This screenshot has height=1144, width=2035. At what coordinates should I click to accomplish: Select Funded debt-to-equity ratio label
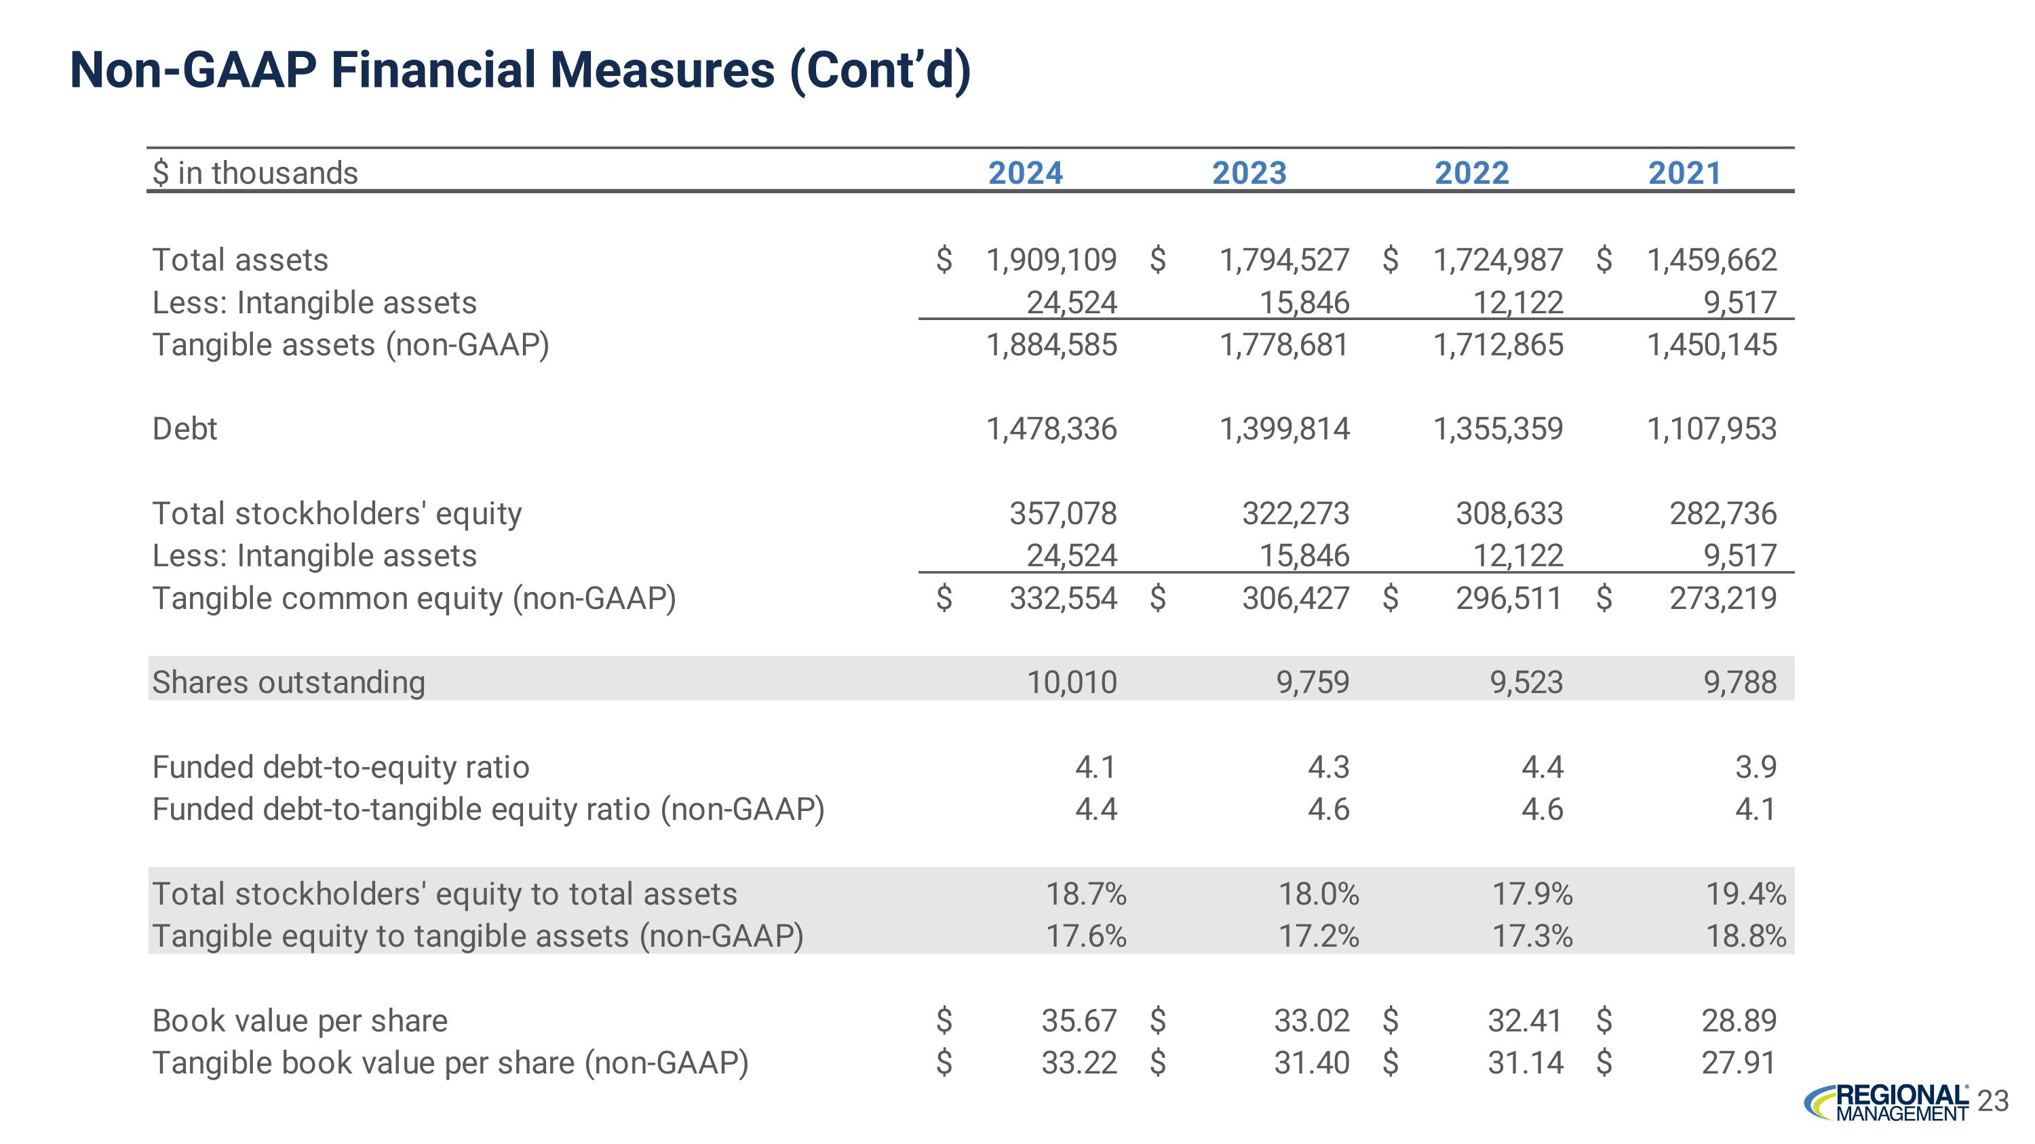tap(341, 766)
